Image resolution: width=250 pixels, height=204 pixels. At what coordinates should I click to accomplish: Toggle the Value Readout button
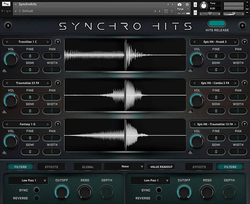pyautogui.click(x=161, y=167)
